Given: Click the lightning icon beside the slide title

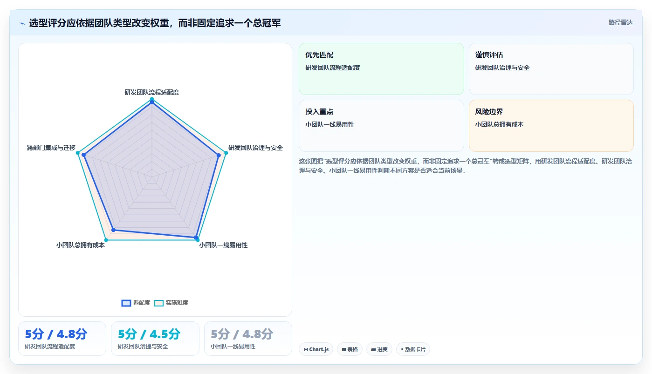Looking at the screenshot, I should pyautogui.click(x=22, y=23).
